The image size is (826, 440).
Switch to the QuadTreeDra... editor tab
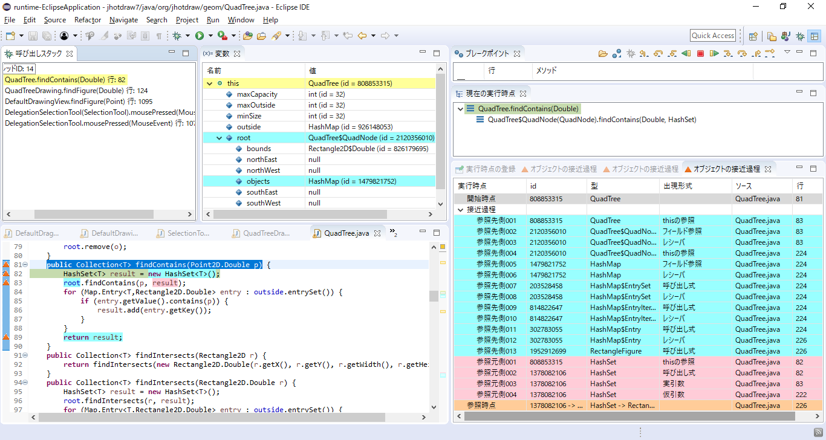261,233
